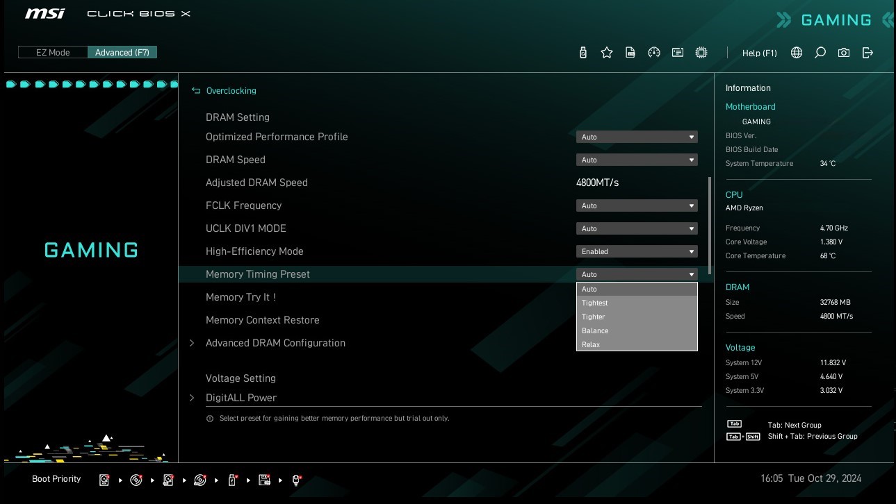Choose the Relax timing preset
The image size is (896, 504).
637,344
